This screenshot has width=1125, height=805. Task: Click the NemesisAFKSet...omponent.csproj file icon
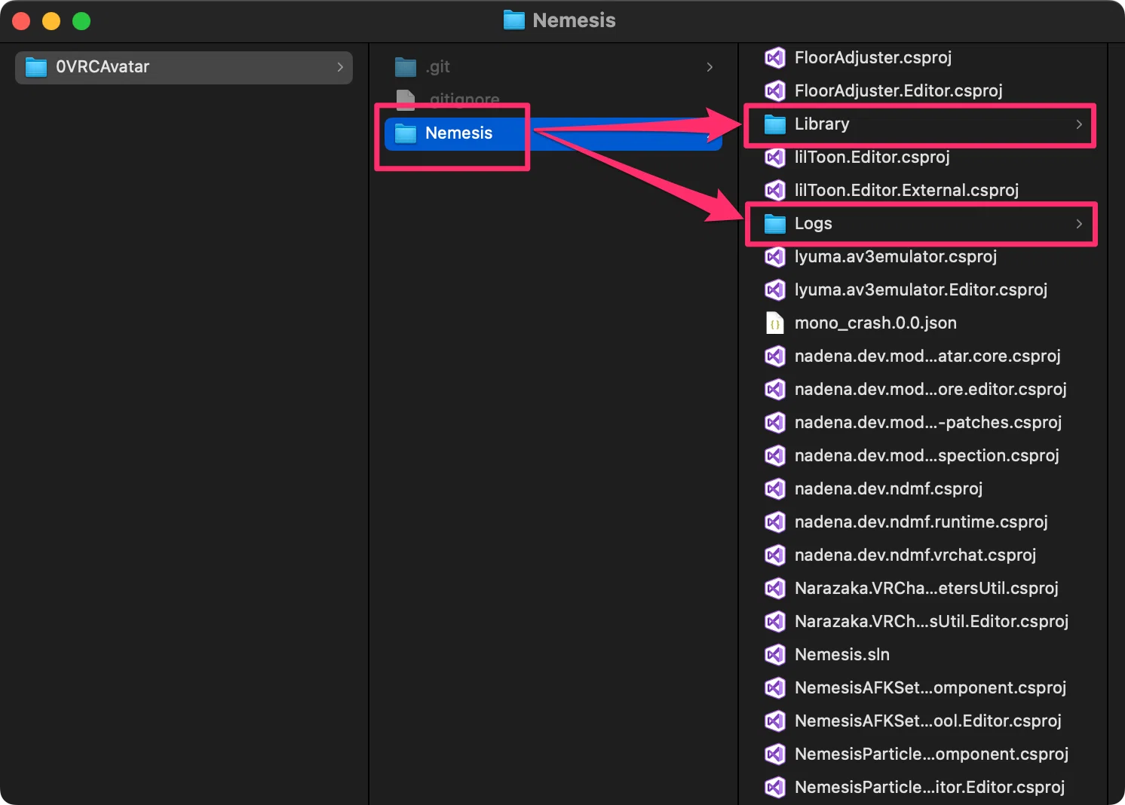(775, 687)
